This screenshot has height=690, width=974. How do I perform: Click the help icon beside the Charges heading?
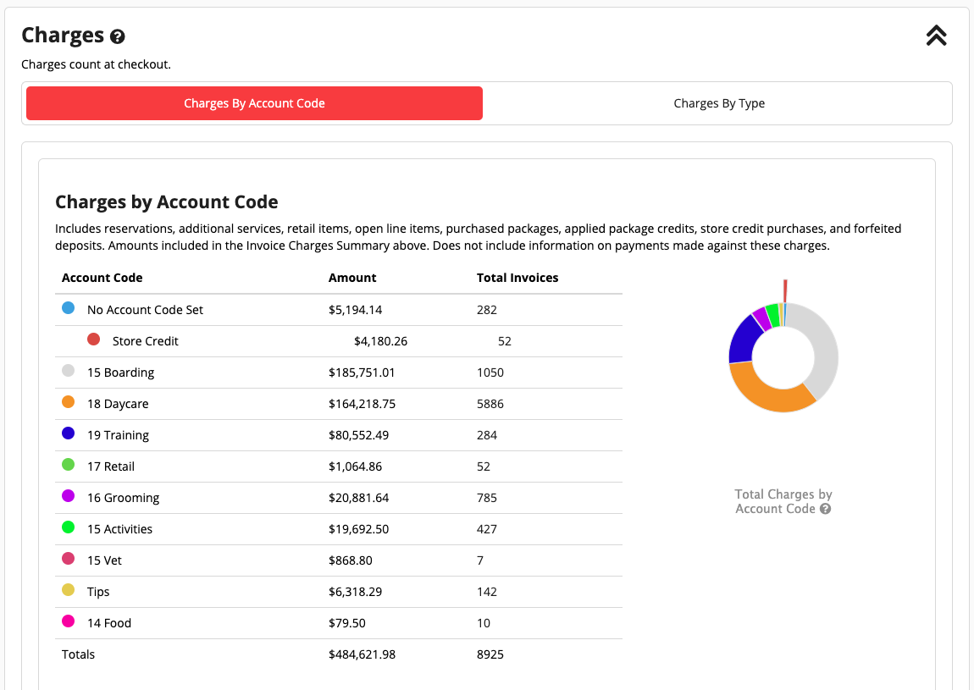[x=116, y=36]
